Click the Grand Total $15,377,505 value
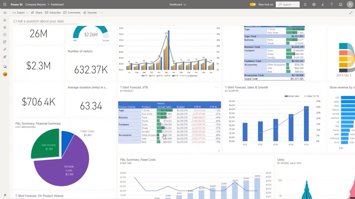This screenshot has width=355, height=199. 297,79
